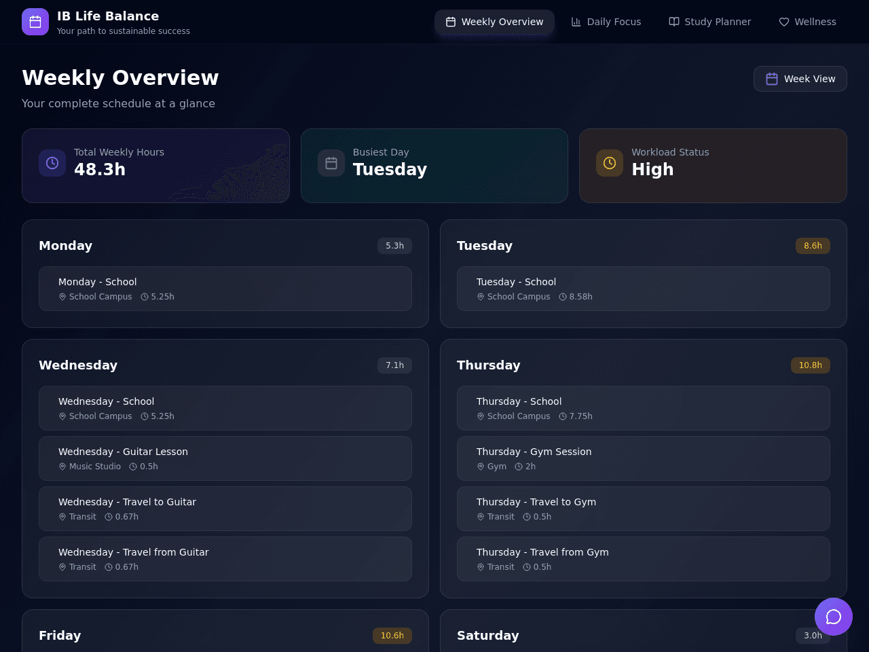This screenshot has width=869, height=652.
Task: Click the Monday 5.3h hours badge
Action: pyautogui.click(x=394, y=246)
